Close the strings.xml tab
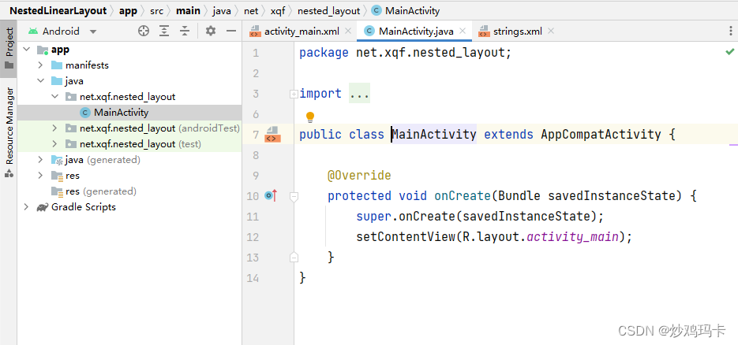This screenshot has width=738, height=345. tap(551, 31)
